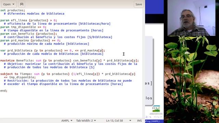219x123 pixels.
Task: Click line 'param con_beneficio {productos};'
Action: click(x=29, y=34)
